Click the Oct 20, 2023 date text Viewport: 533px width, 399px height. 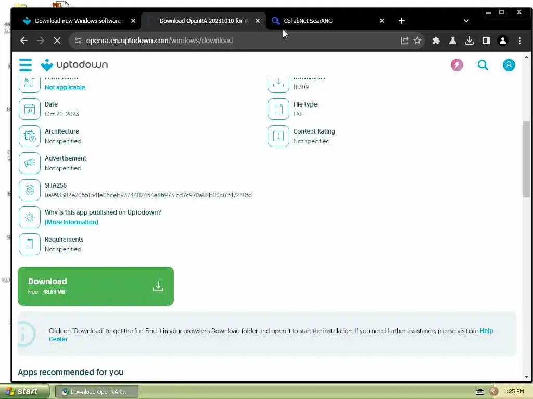pyautogui.click(x=61, y=114)
